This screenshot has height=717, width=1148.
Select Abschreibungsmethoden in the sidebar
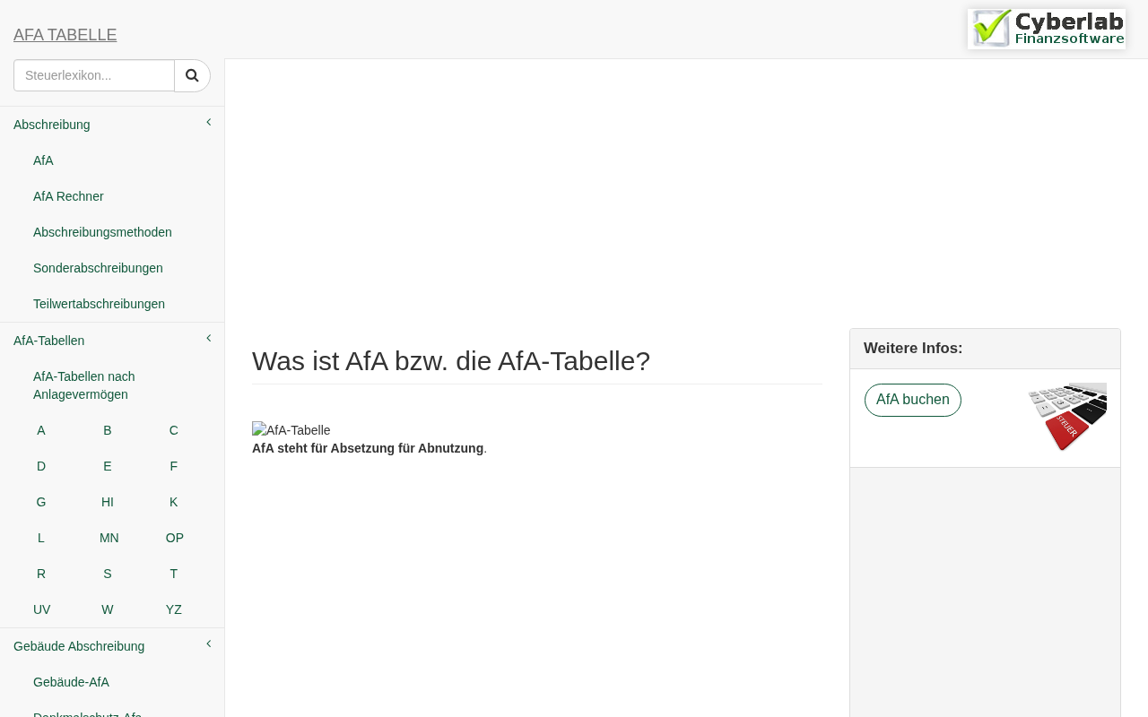(x=102, y=232)
